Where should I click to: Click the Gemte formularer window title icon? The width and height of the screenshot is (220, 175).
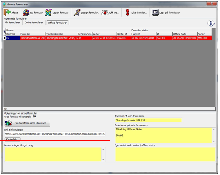(x=4, y=4)
